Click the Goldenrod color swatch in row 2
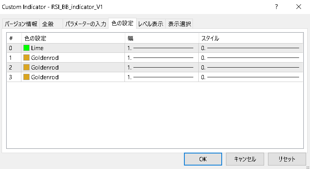The image size is (310, 169). pyautogui.click(x=26, y=68)
